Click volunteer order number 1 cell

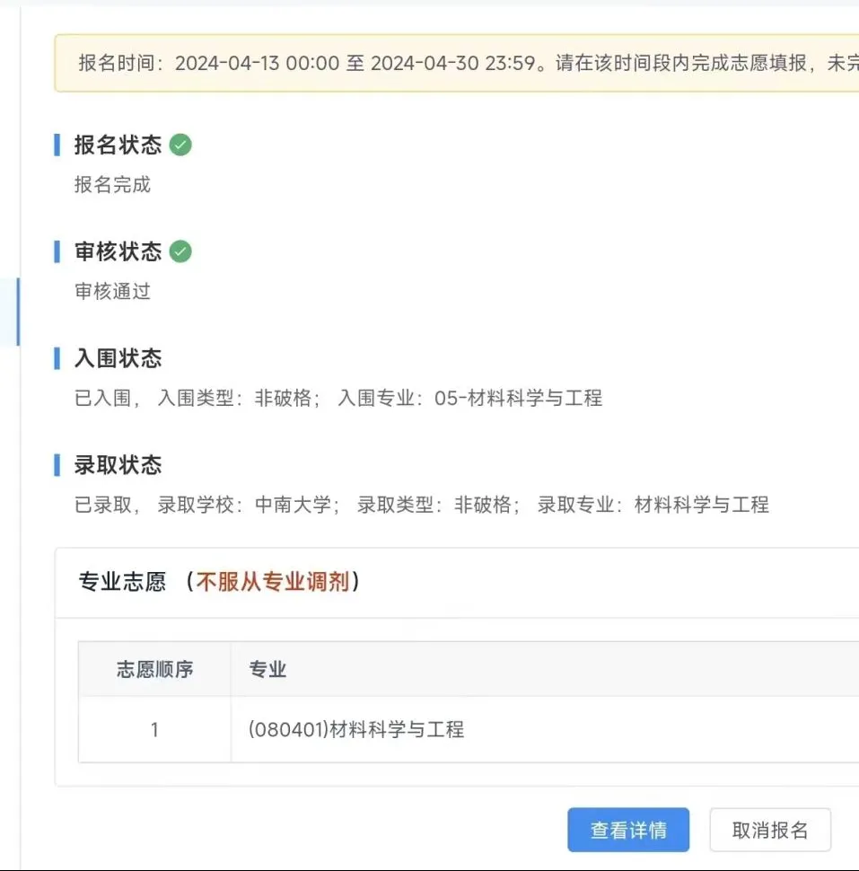point(154,729)
